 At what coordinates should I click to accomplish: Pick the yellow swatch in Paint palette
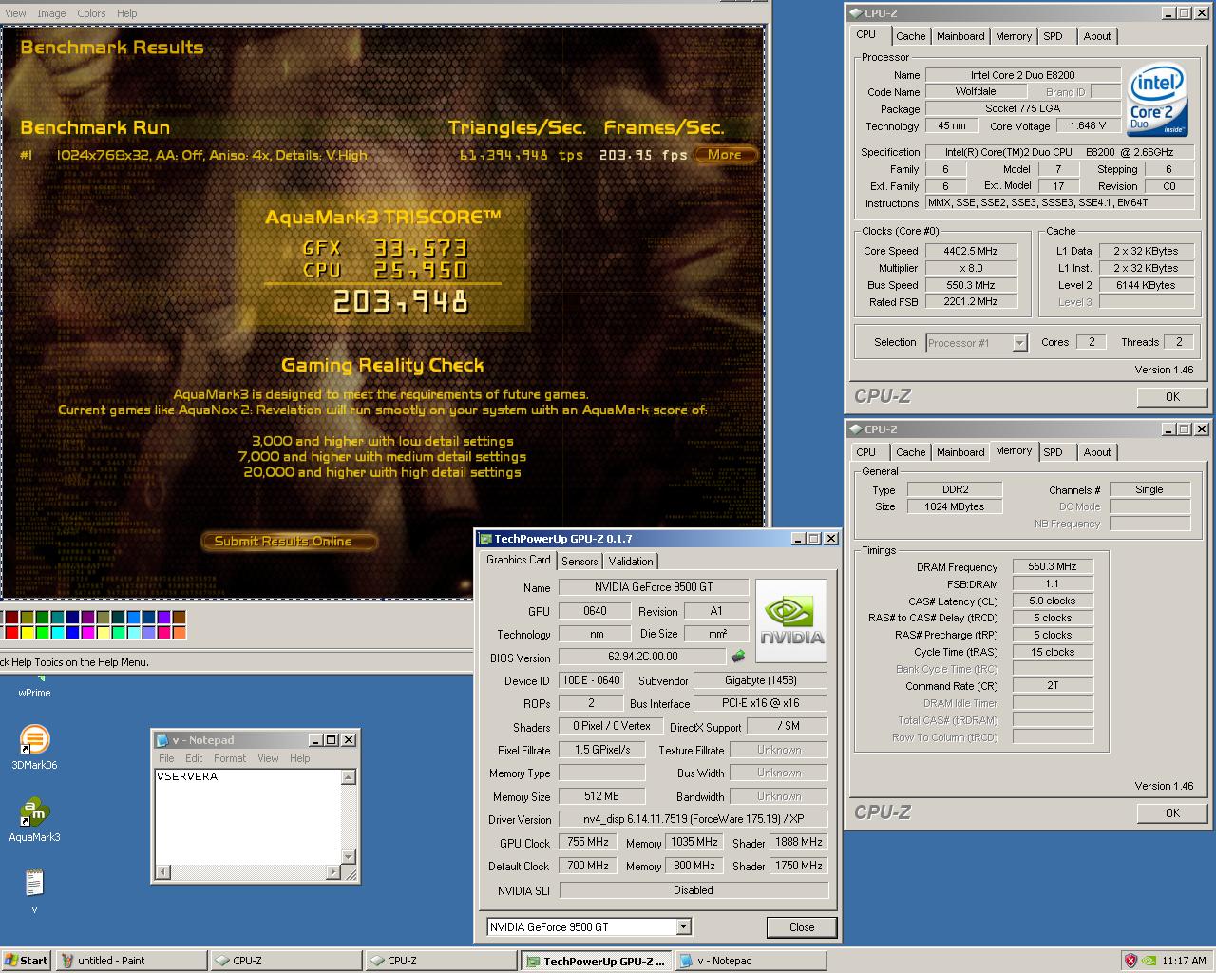point(27,633)
